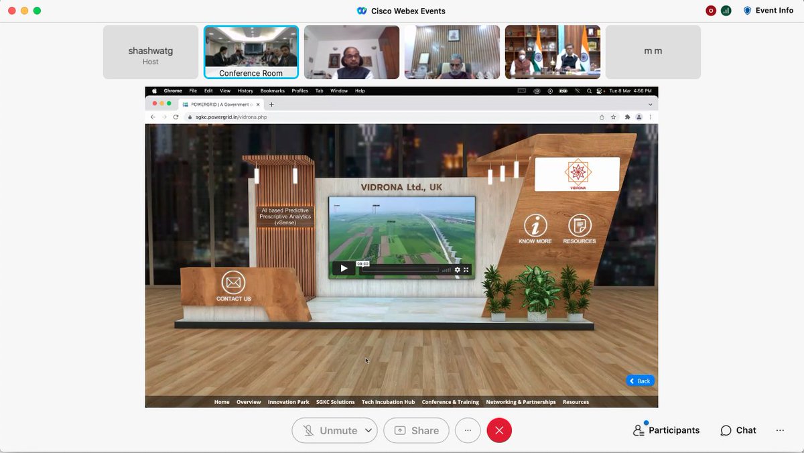Click the blue Back button
The height and width of the screenshot is (453, 804).
640,381
